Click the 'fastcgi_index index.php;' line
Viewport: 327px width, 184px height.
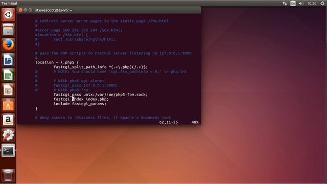(x=81, y=99)
